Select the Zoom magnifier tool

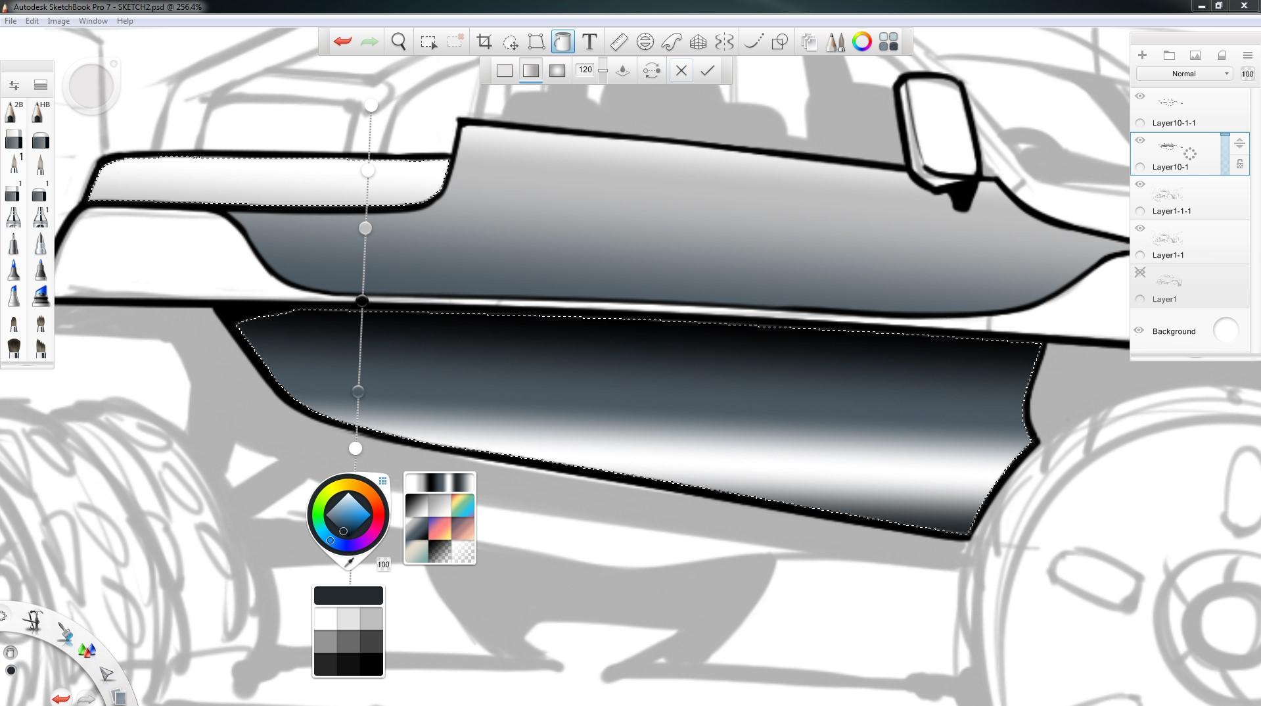tap(398, 42)
